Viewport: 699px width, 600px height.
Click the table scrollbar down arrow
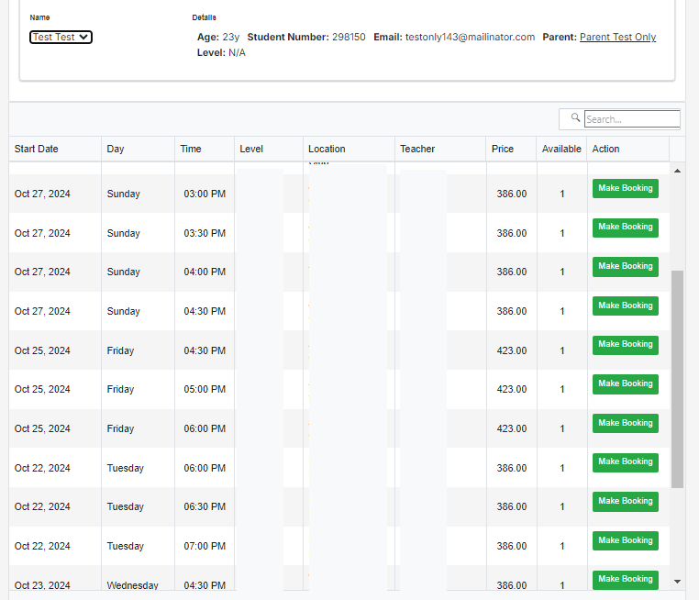[x=677, y=582]
